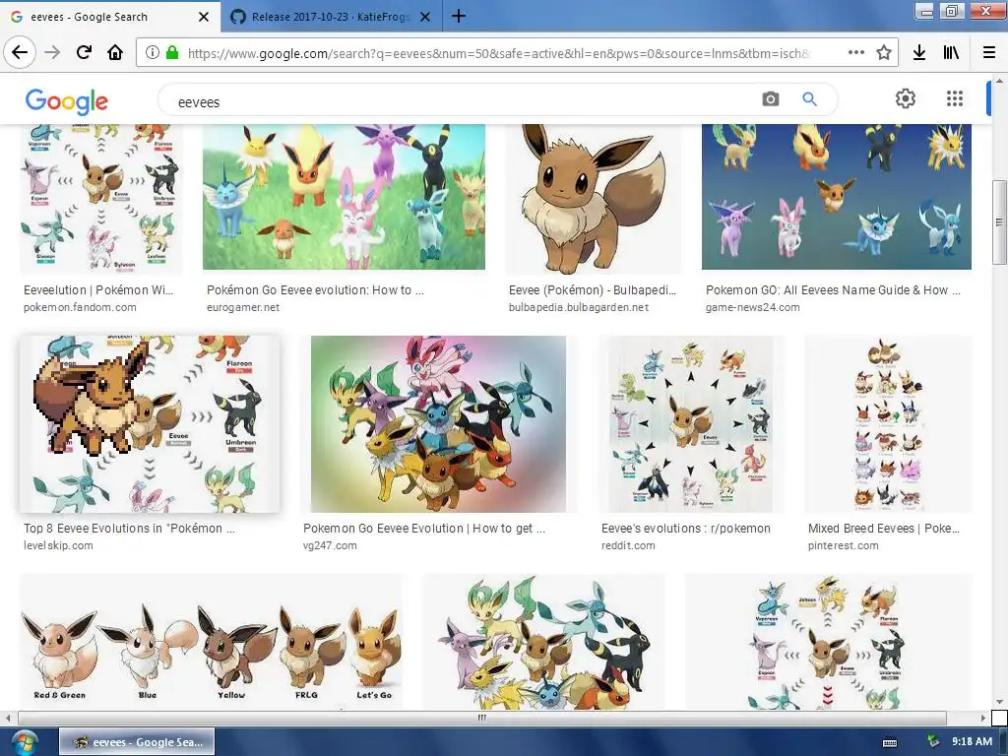1008x756 pixels.
Task: Go back using the browser back arrow
Action: tap(20, 52)
